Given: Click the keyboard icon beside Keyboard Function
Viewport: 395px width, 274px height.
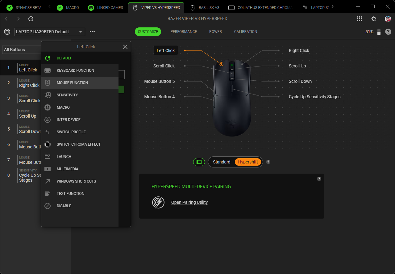Looking at the screenshot, I should point(48,71).
